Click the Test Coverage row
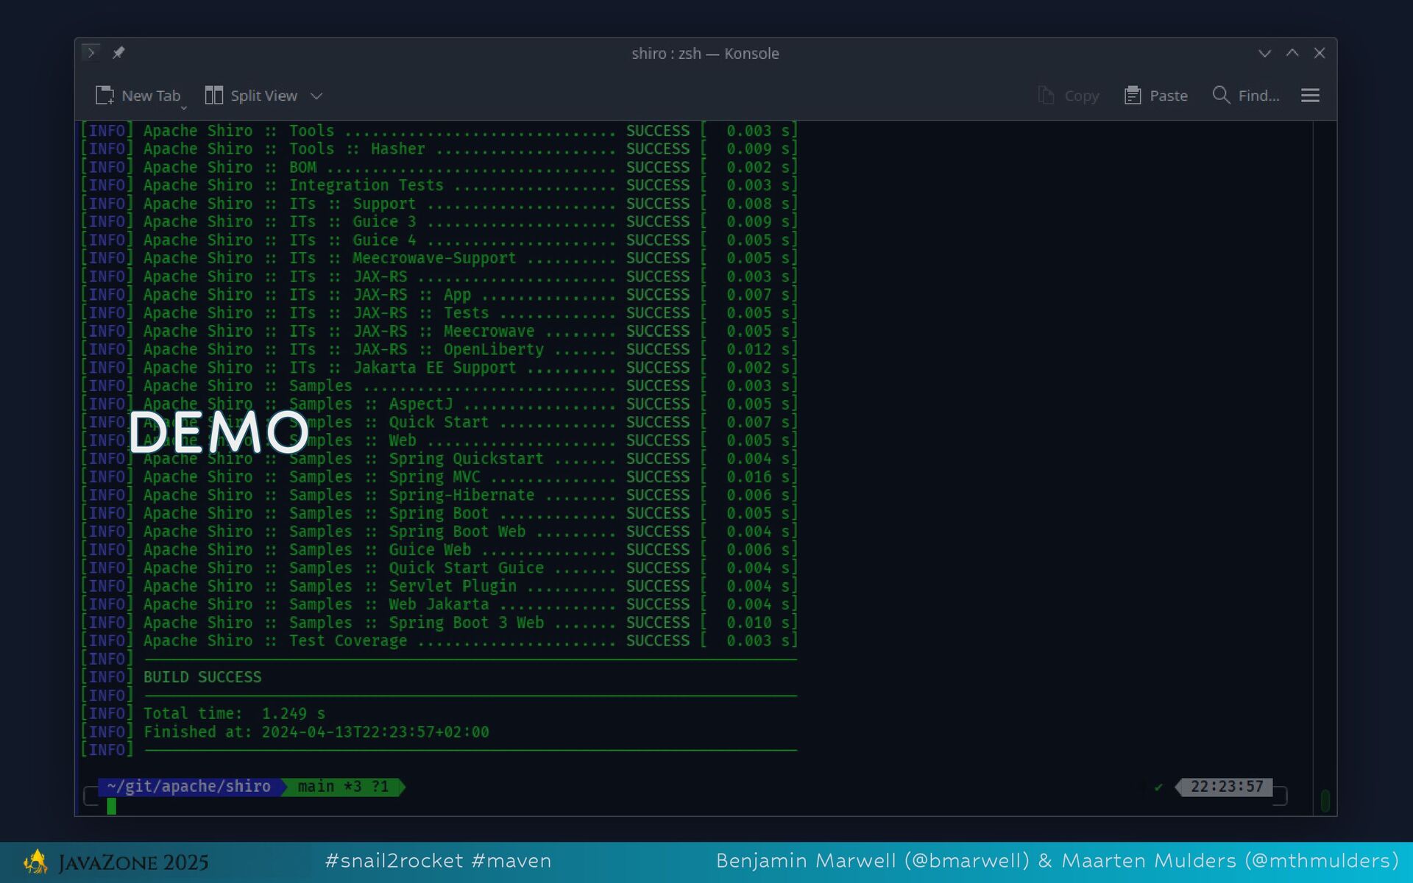This screenshot has height=883, width=1413. click(x=439, y=640)
